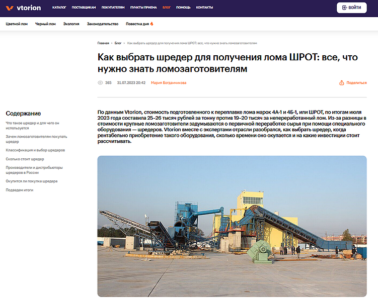This screenshot has height=302, width=378.
Task: Go to the Блог breadcrumb link
Action: point(118,43)
